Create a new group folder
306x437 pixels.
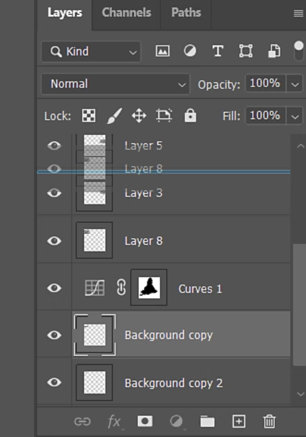pyautogui.click(x=207, y=421)
